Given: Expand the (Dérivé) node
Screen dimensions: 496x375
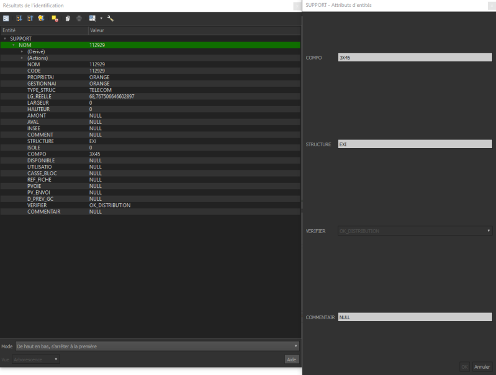Looking at the screenshot, I should pyautogui.click(x=22, y=51).
